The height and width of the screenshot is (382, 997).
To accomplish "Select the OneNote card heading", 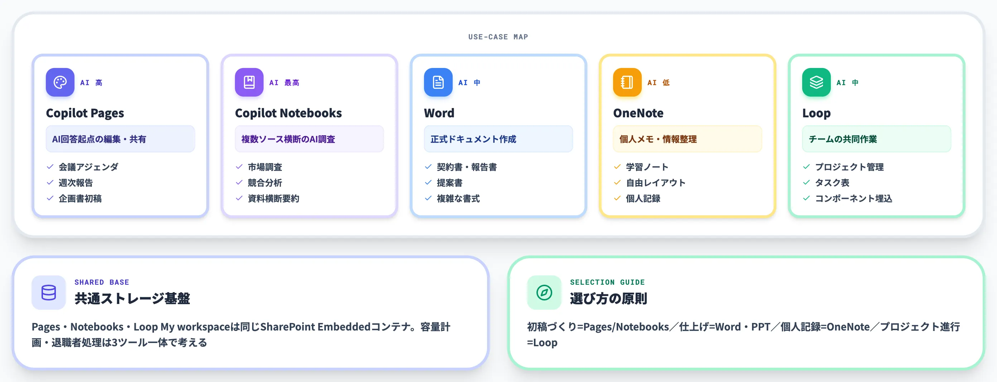I will coord(638,113).
